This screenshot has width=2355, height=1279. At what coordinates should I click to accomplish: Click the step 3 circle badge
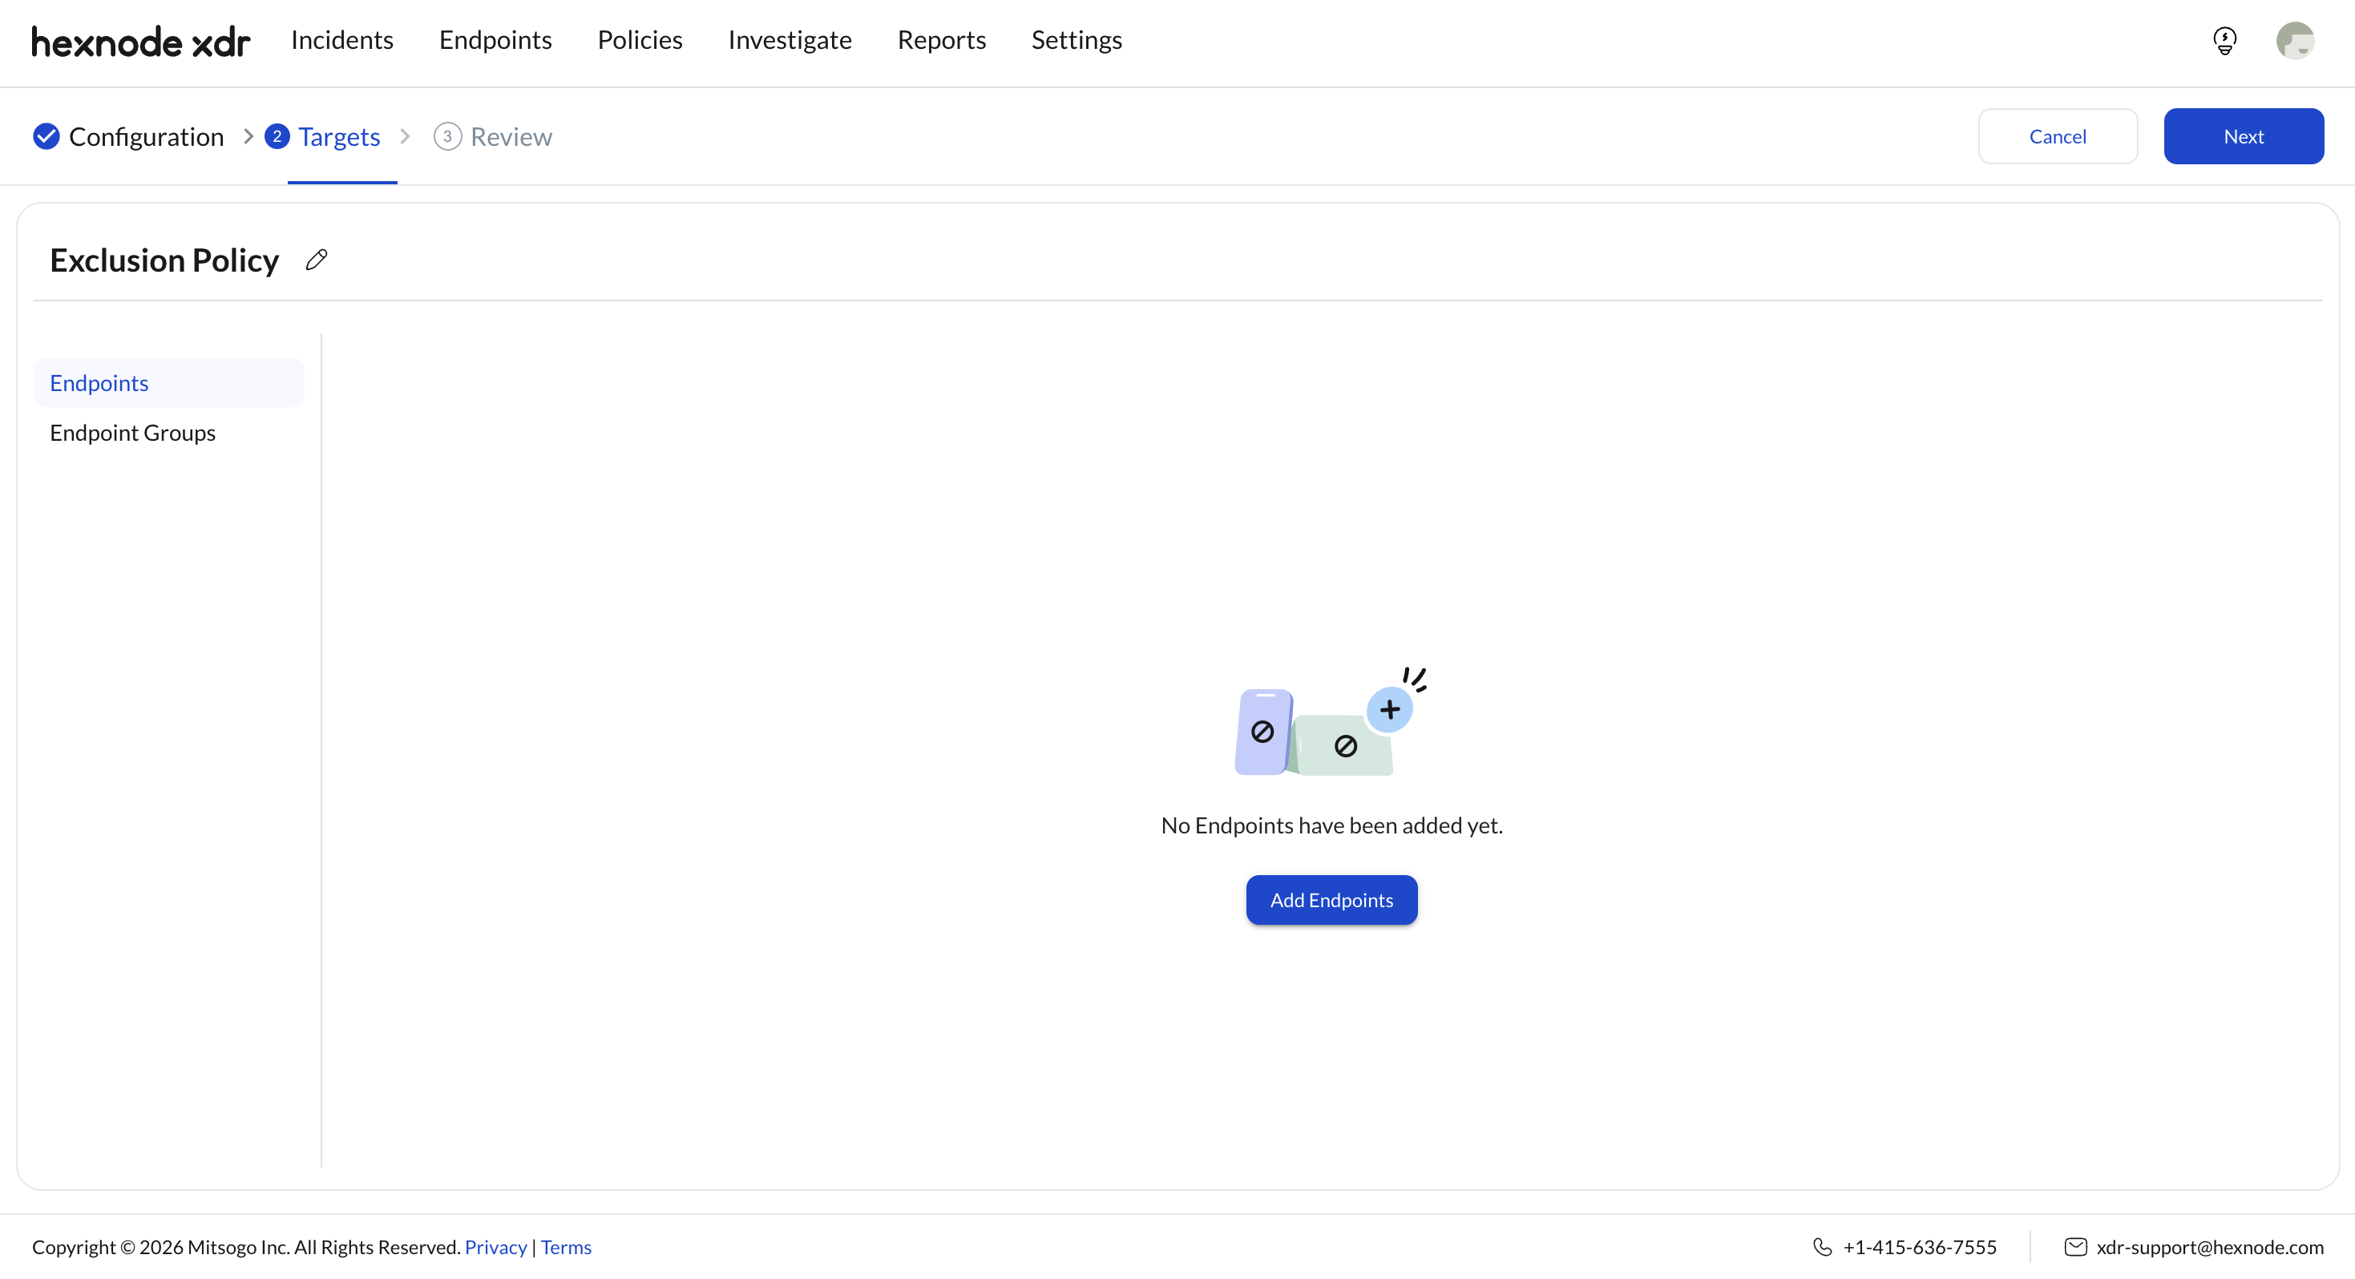(447, 136)
